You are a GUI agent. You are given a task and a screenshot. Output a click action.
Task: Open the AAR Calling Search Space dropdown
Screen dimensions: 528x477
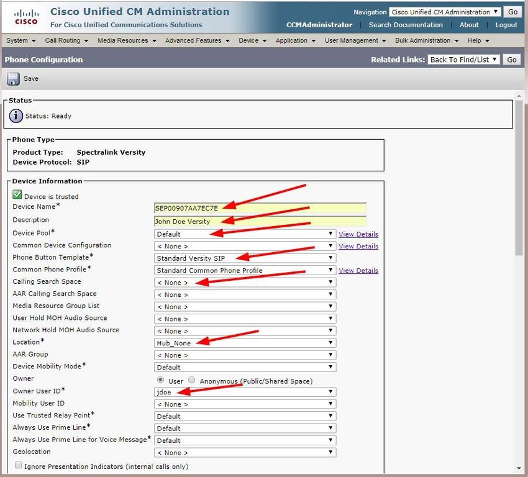pyautogui.click(x=245, y=294)
